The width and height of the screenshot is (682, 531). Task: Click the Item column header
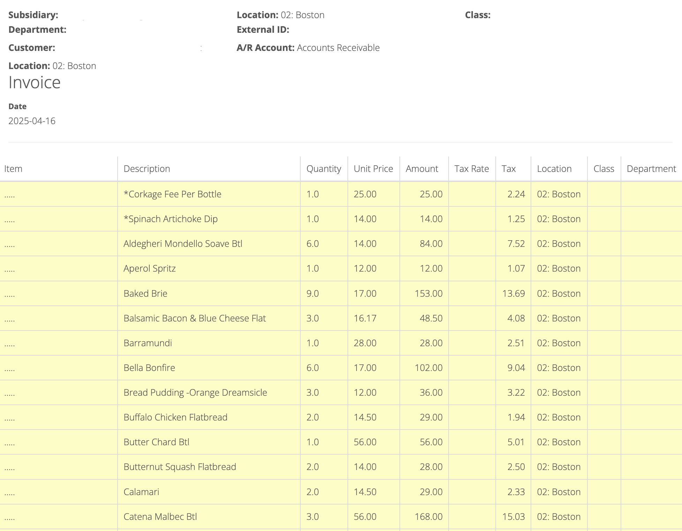tap(13, 169)
